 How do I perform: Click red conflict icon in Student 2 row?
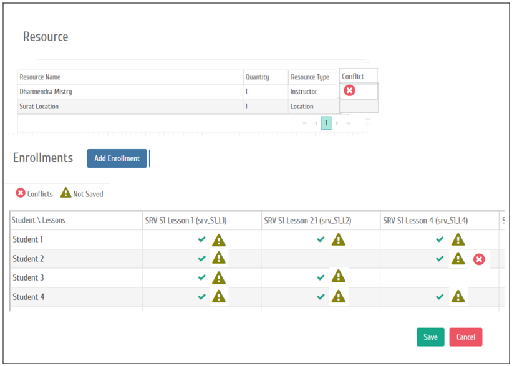pyautogui.click(x=478, y=259)
